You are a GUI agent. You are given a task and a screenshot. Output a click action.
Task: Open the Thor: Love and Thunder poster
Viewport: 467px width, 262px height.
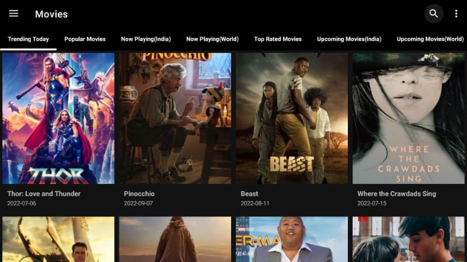coord(58,119)
